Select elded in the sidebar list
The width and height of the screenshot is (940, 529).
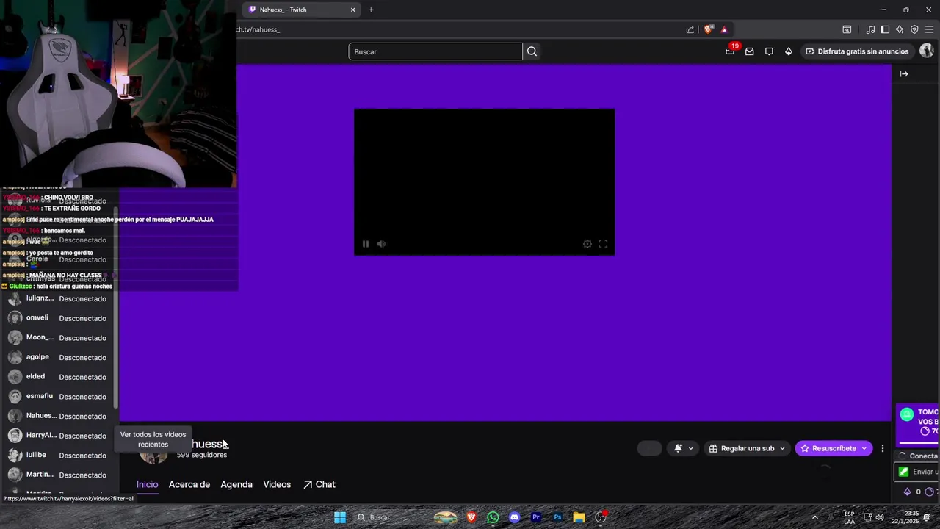coord(59,377)
